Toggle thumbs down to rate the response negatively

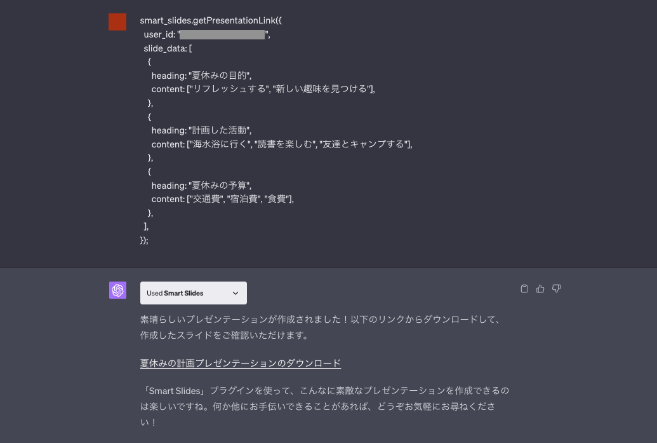557,289
